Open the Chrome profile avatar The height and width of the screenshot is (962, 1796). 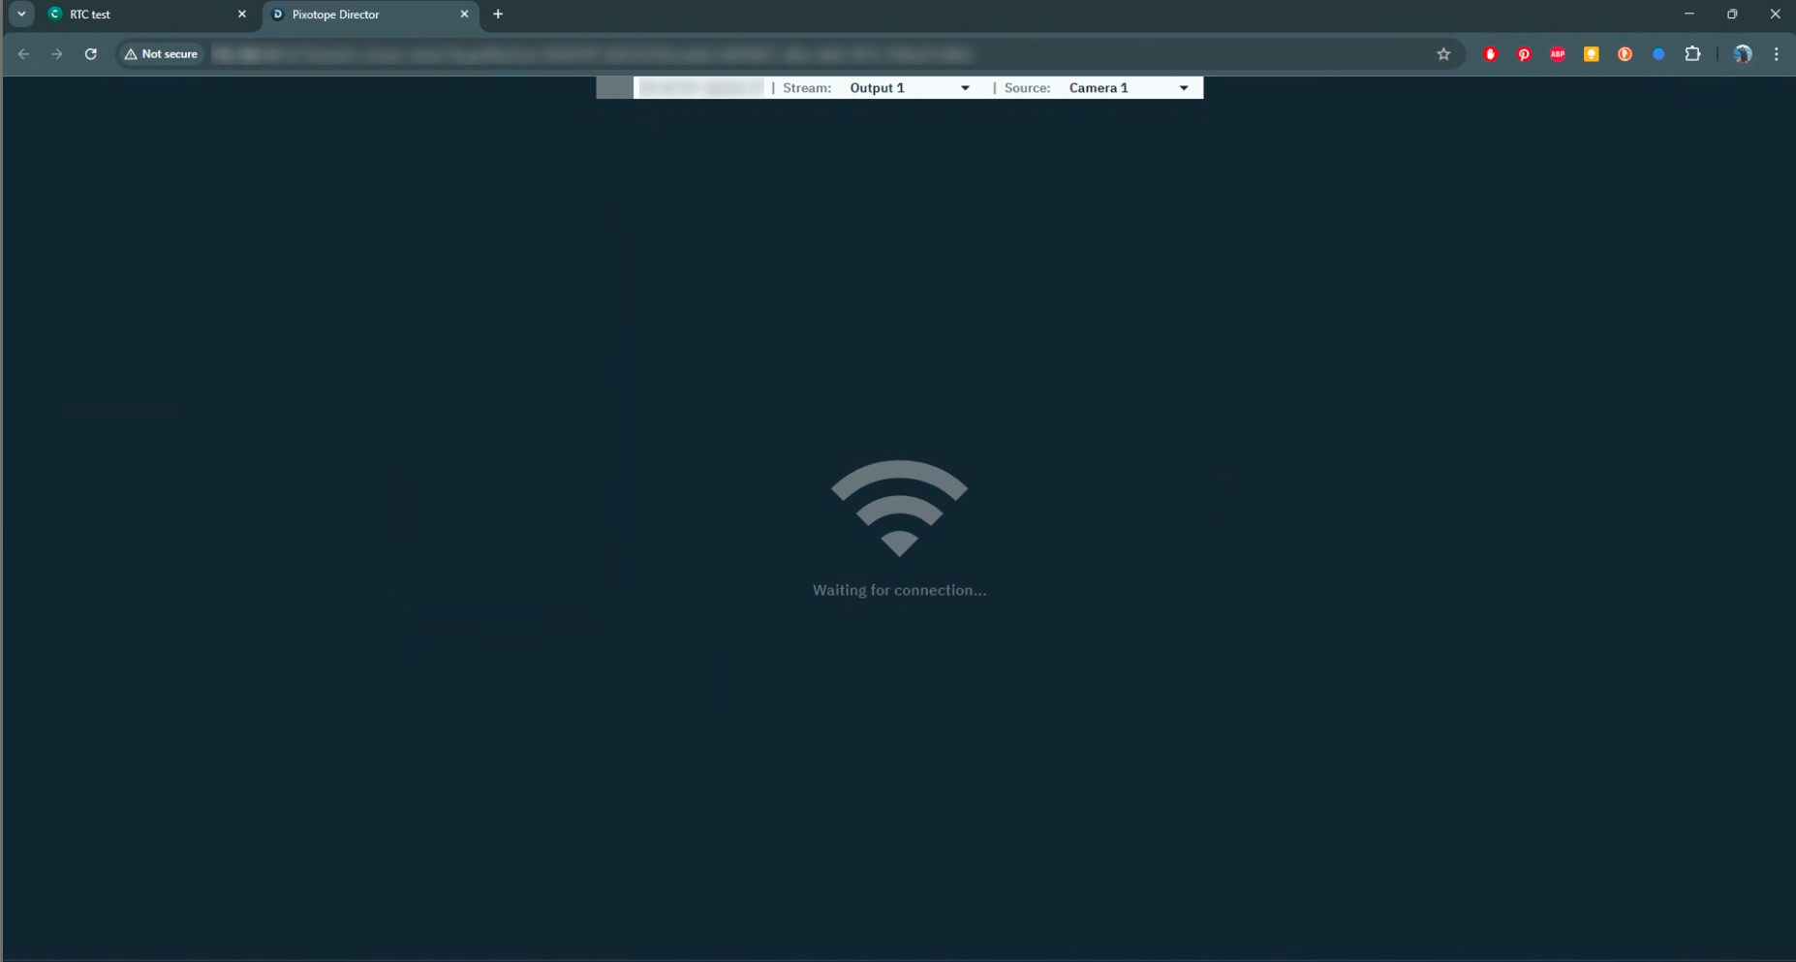1743,54
